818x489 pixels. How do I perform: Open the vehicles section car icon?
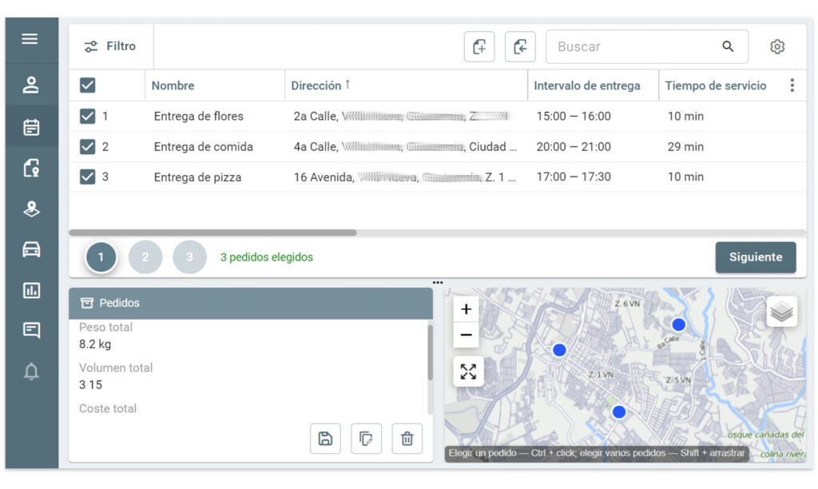[x=31, y=249]
